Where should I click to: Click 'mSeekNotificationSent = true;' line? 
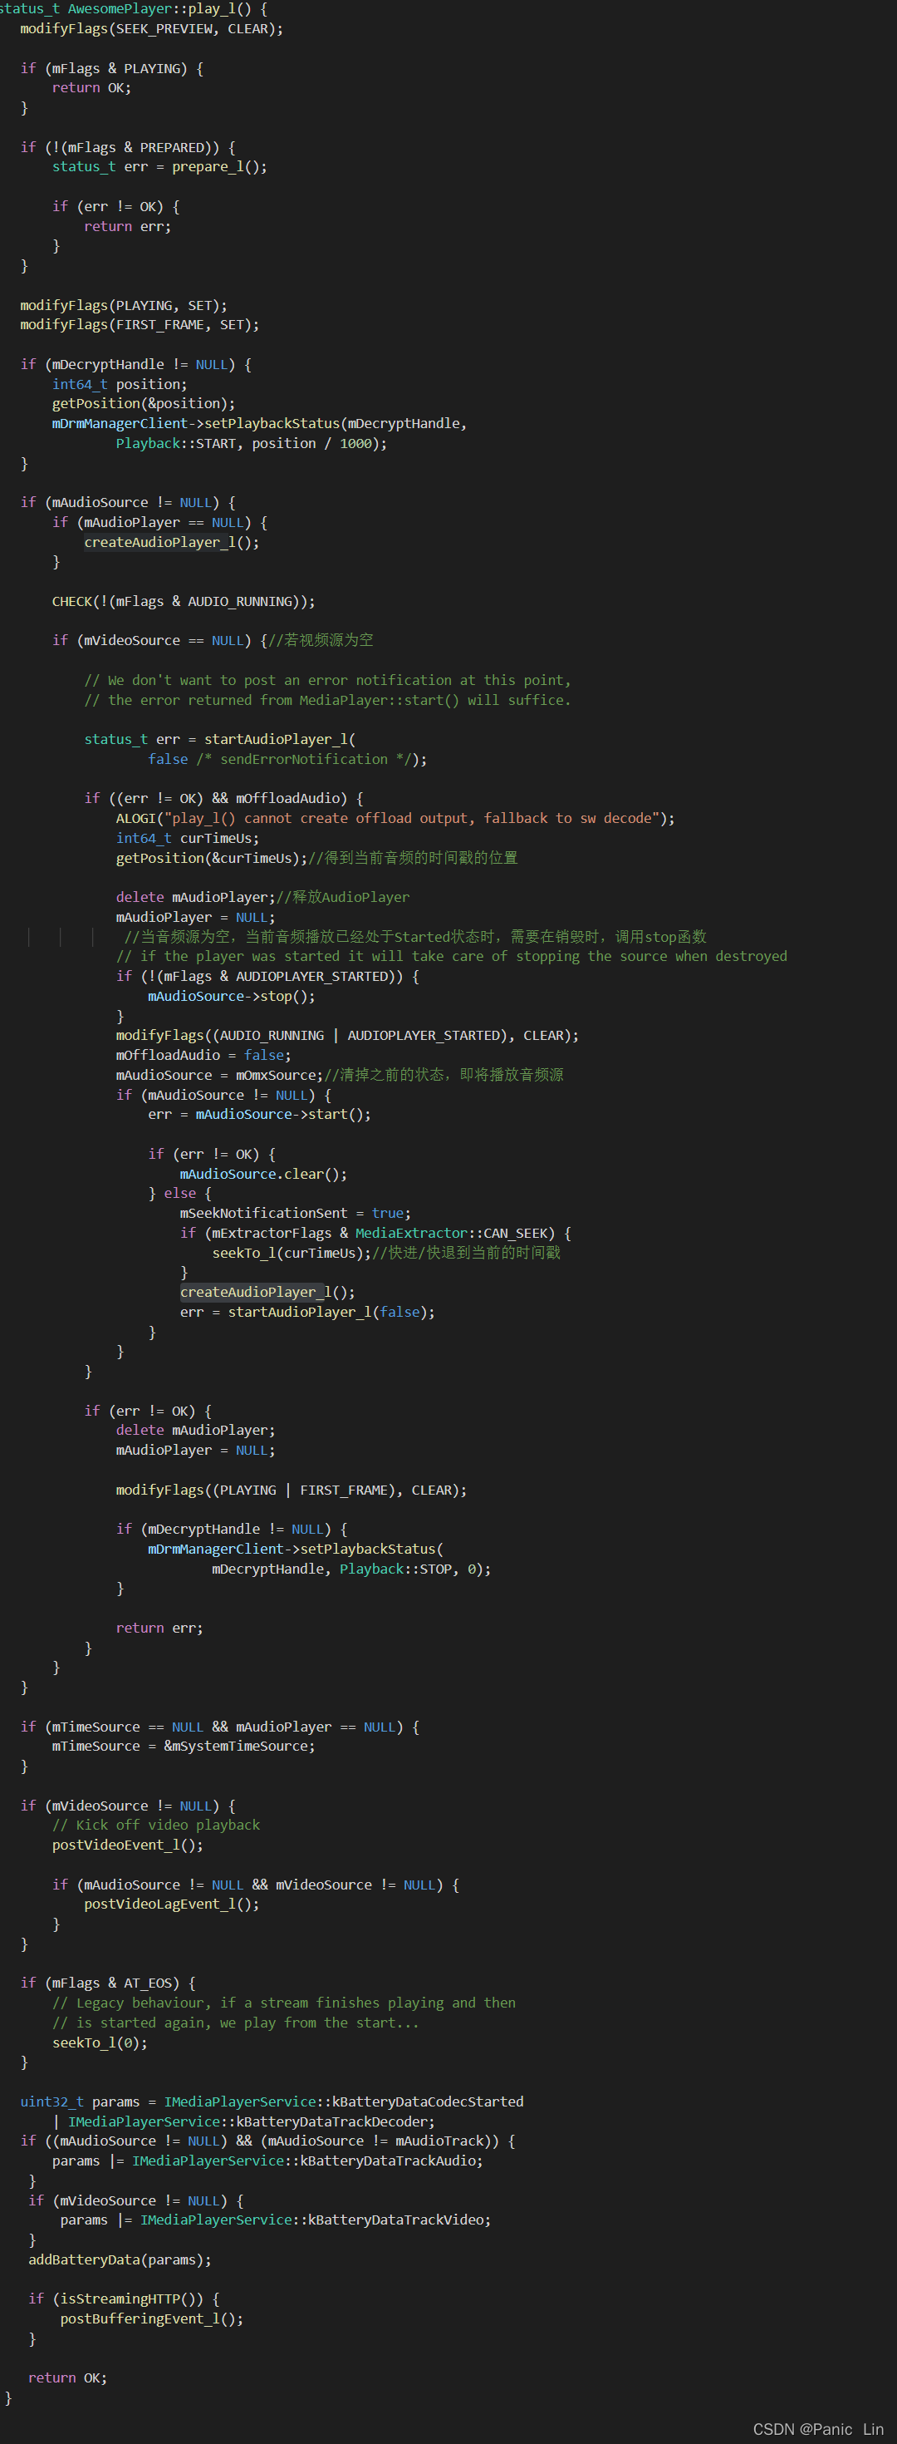coord(296,1214)
